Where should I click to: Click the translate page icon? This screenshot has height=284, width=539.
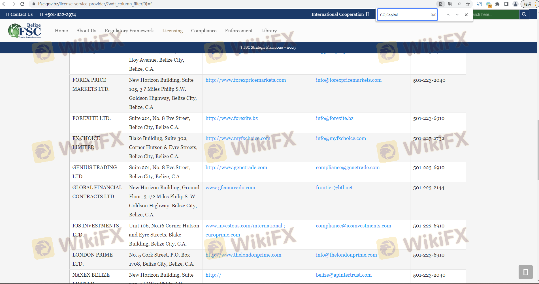point(450,4)
